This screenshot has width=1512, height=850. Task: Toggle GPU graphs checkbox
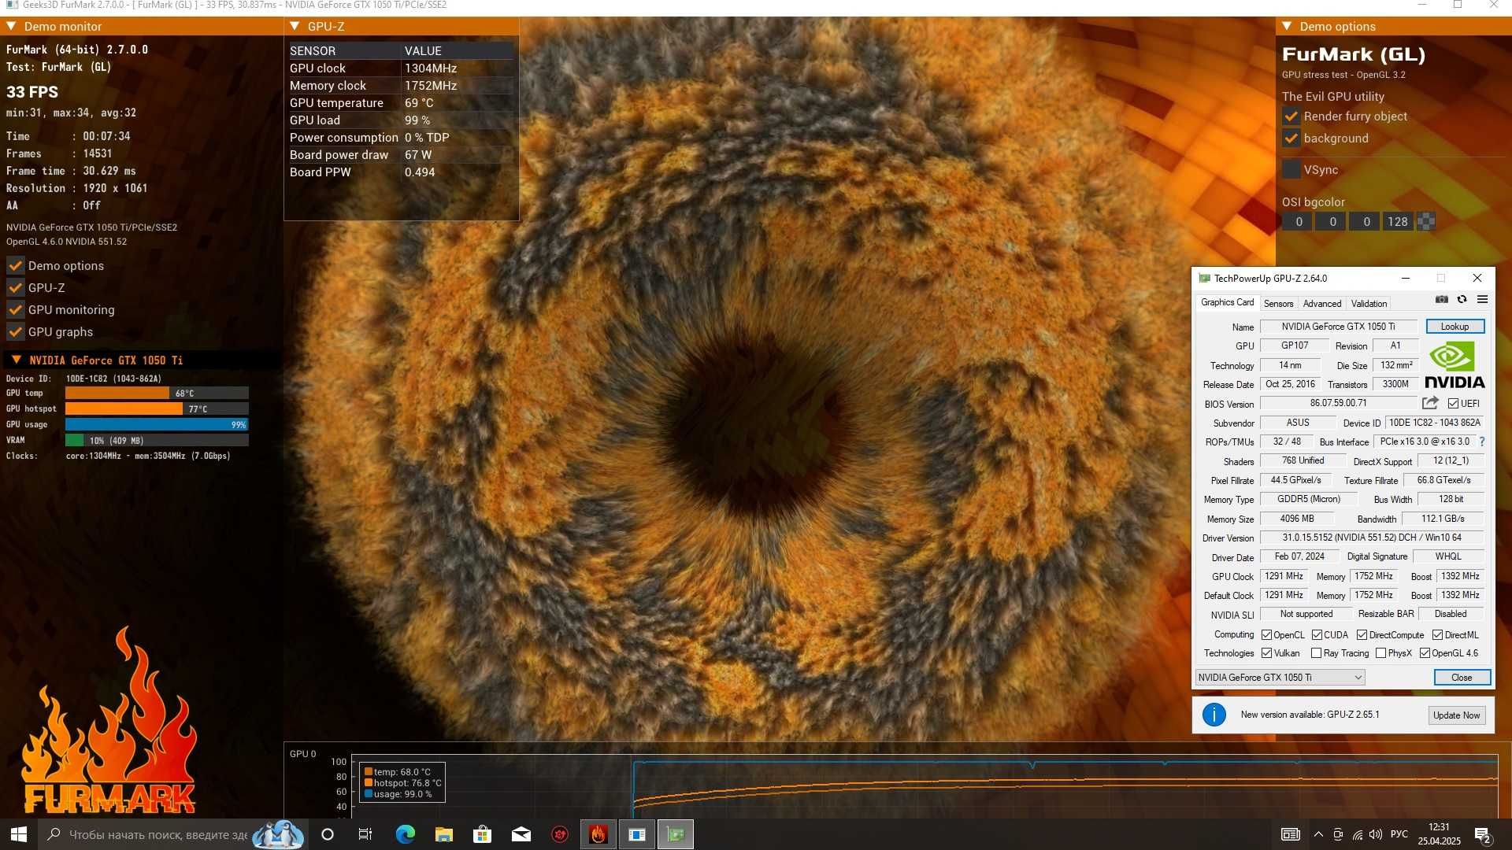pyautogui.click(x=15, y=331)
